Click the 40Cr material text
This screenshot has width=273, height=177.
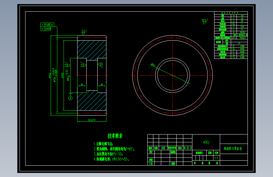pyautogui.click(x=206, y=142)
